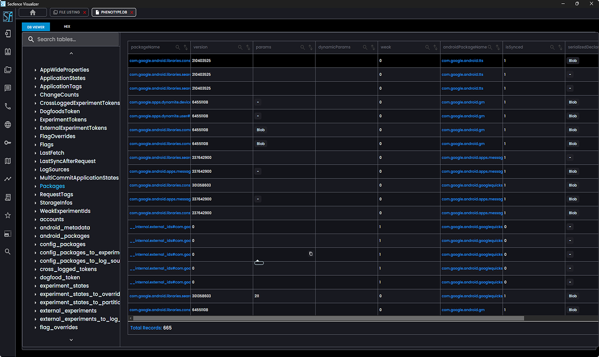The width and height of the screenshot is (599, 357).
Task: Open the device info sidebar icon
Action: click(x=7, y=34)
